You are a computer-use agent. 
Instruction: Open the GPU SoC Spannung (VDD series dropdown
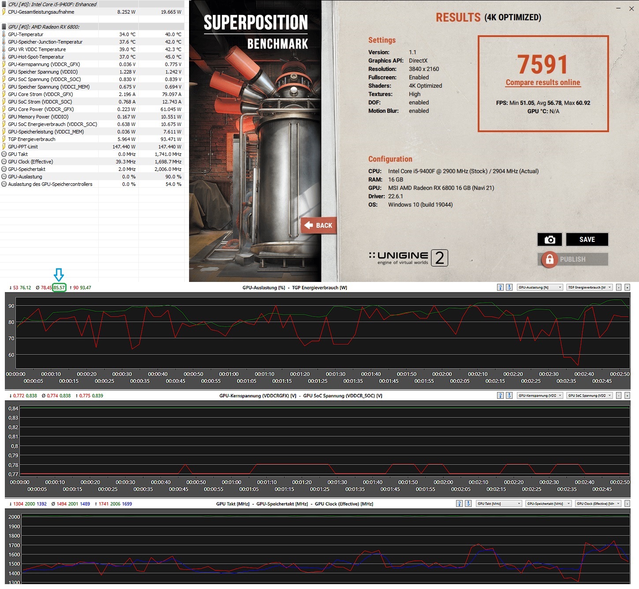(x=590, y=396)
